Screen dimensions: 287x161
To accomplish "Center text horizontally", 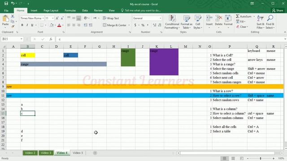I will pyautogui.click(x=74, y=25).
